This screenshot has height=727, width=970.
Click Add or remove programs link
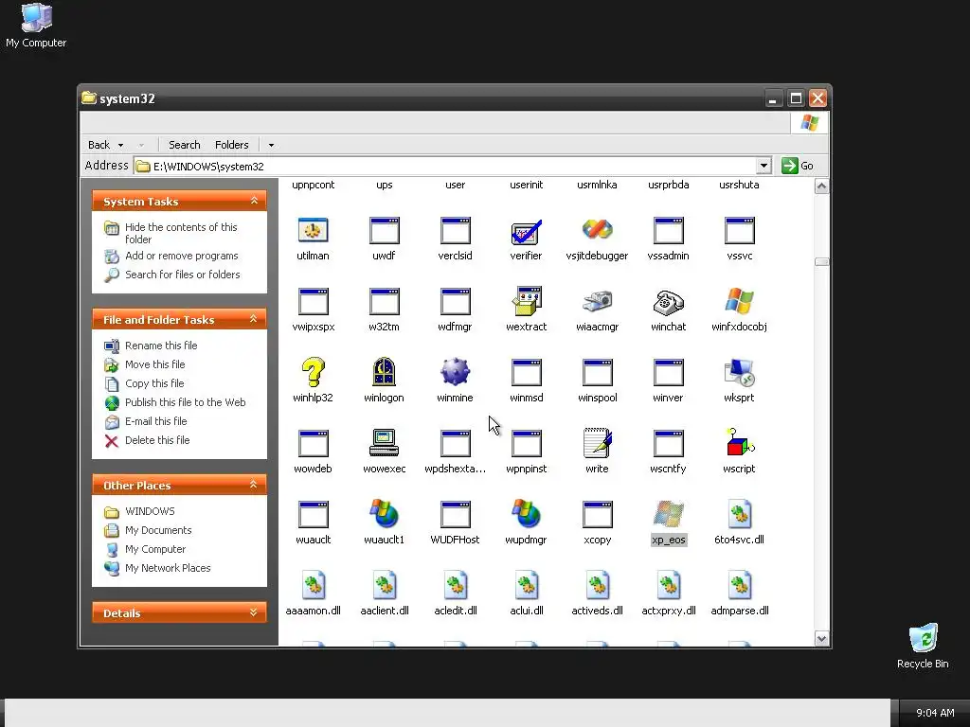point(181,256)
